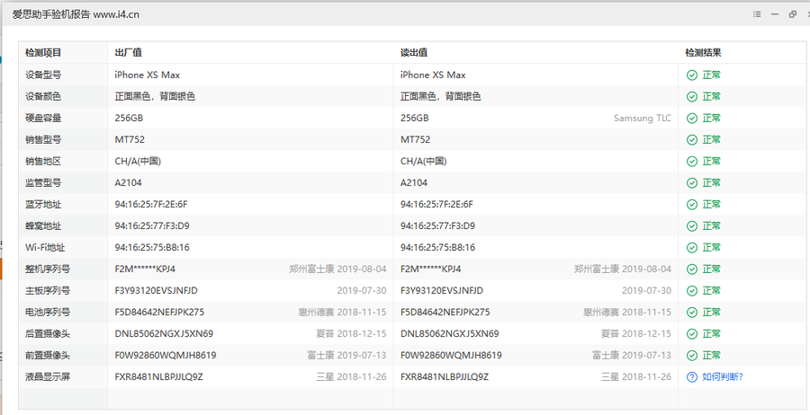Click 正常 result text in 硬盘容量 row

(711, 118)
